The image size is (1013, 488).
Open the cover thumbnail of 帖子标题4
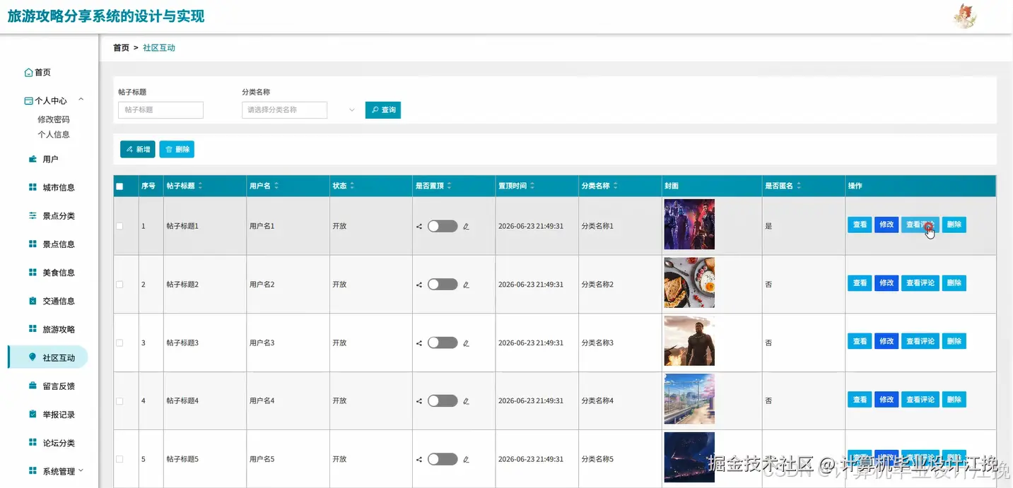[x=689, y=399]
